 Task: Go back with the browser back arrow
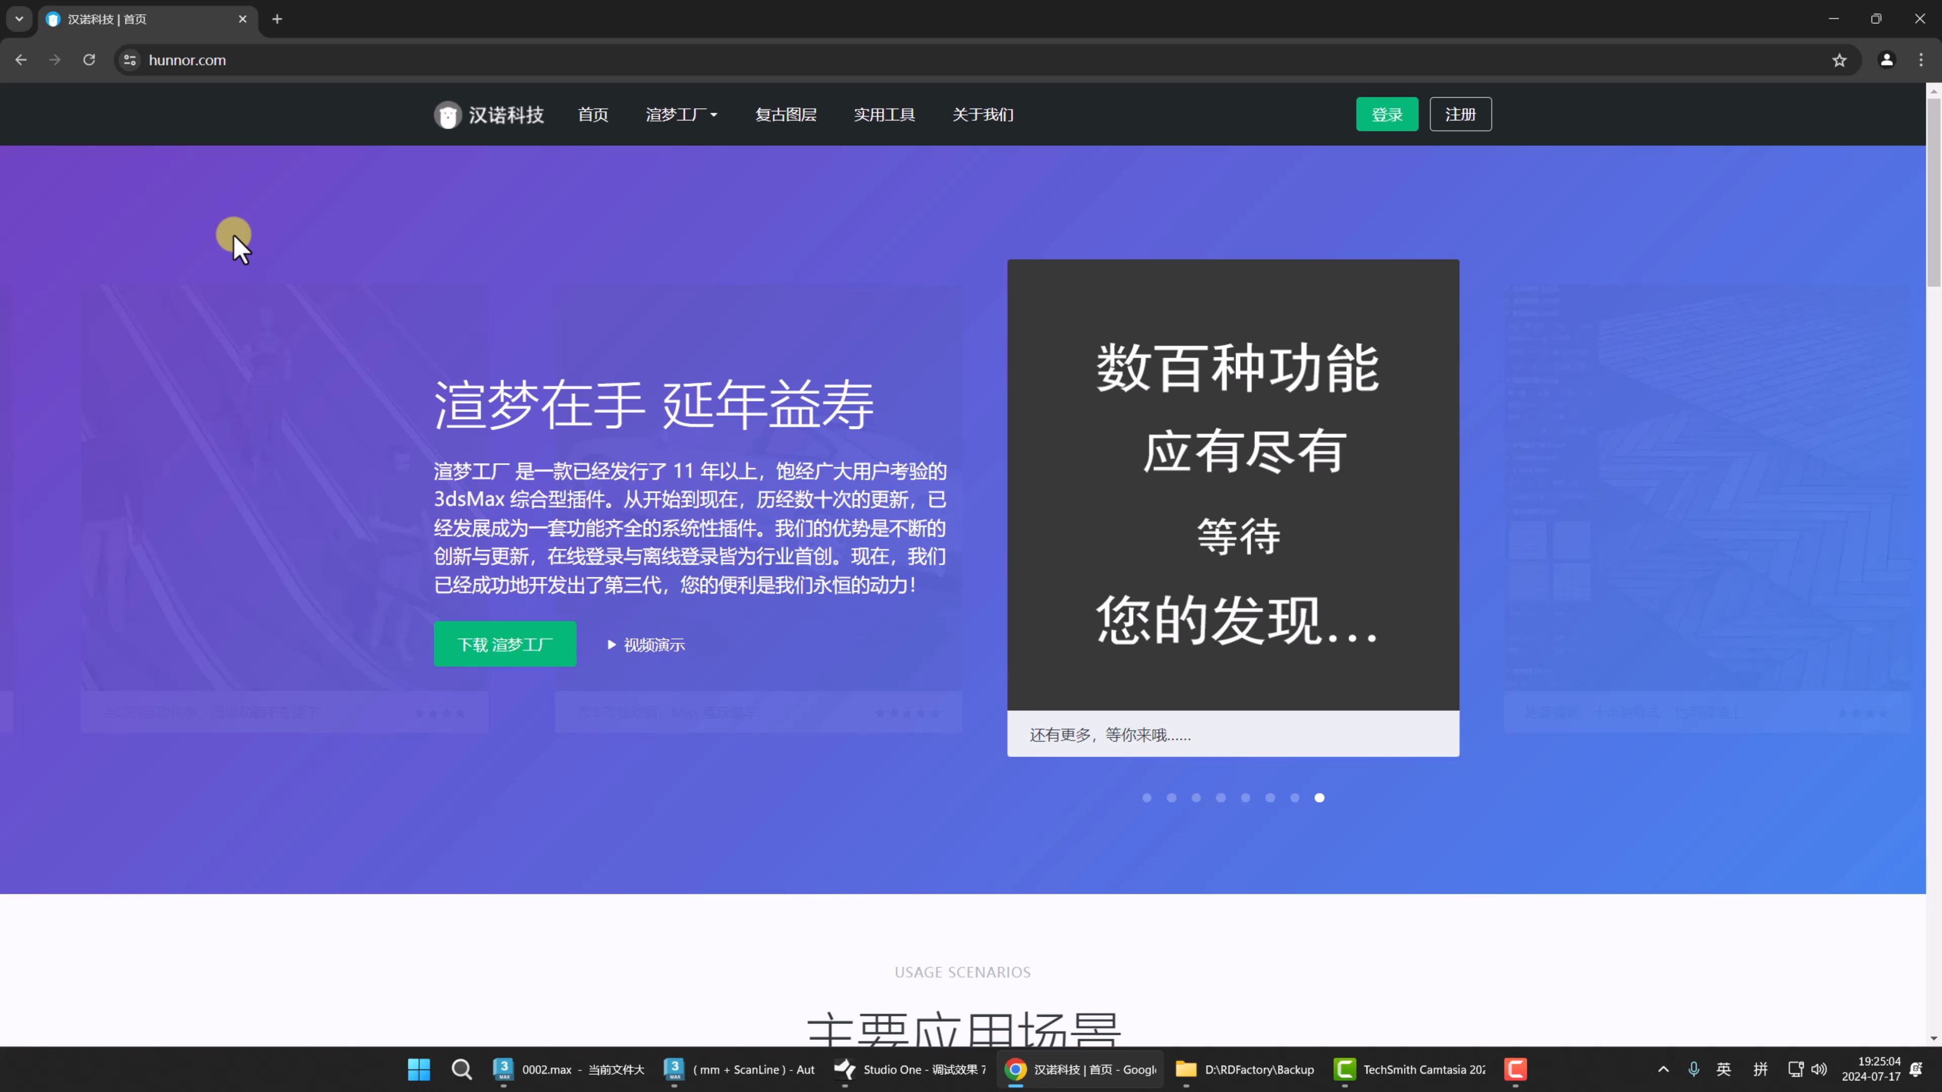click(21, 60)
